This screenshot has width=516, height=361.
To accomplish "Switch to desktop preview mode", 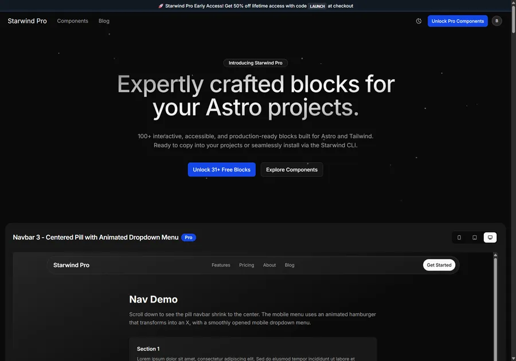I will pos(490,237).
